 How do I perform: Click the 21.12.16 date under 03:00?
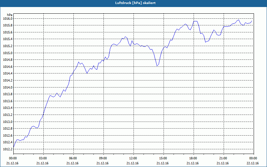[x=42, y=163]
